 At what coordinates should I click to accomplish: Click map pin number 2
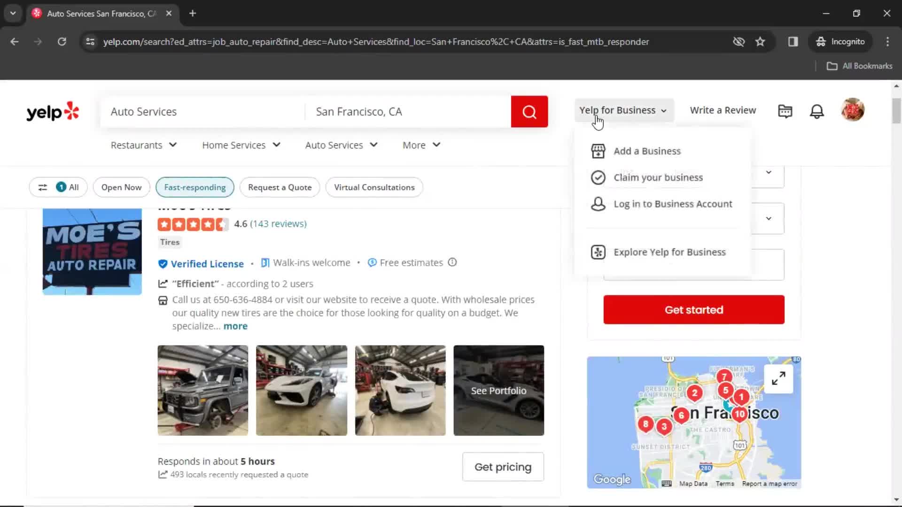694,393
